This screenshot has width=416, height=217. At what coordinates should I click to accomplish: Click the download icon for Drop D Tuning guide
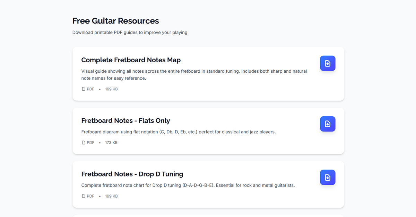(327, 177)
